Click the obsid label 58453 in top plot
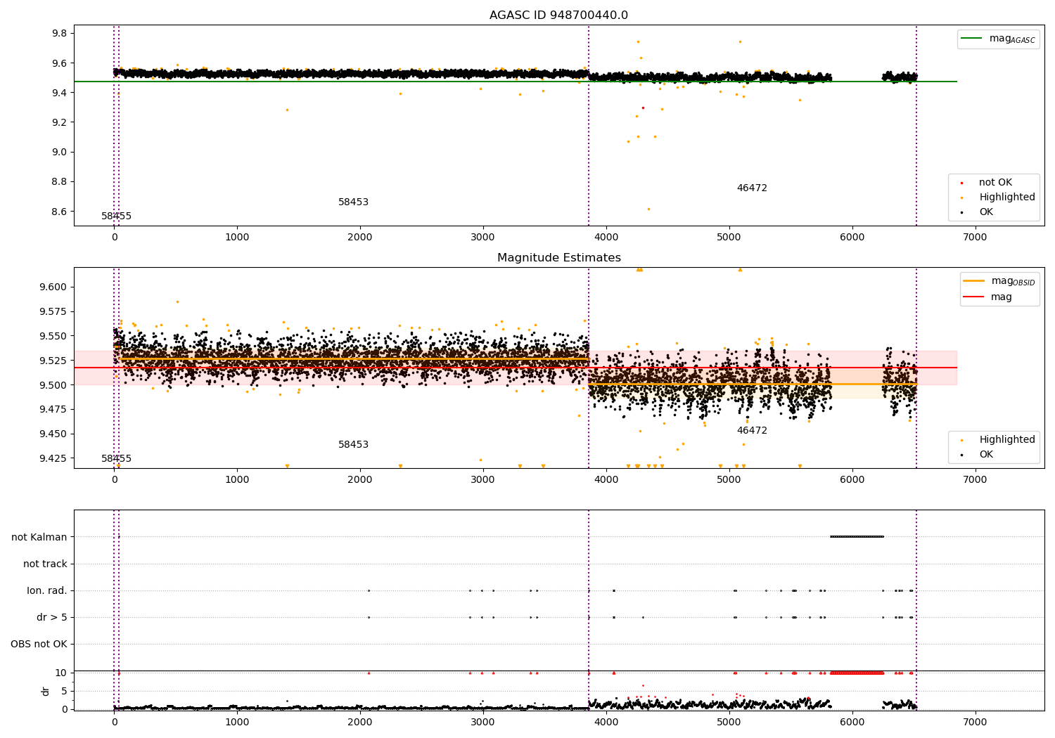The image size is (1055, 738). [353, 202]
